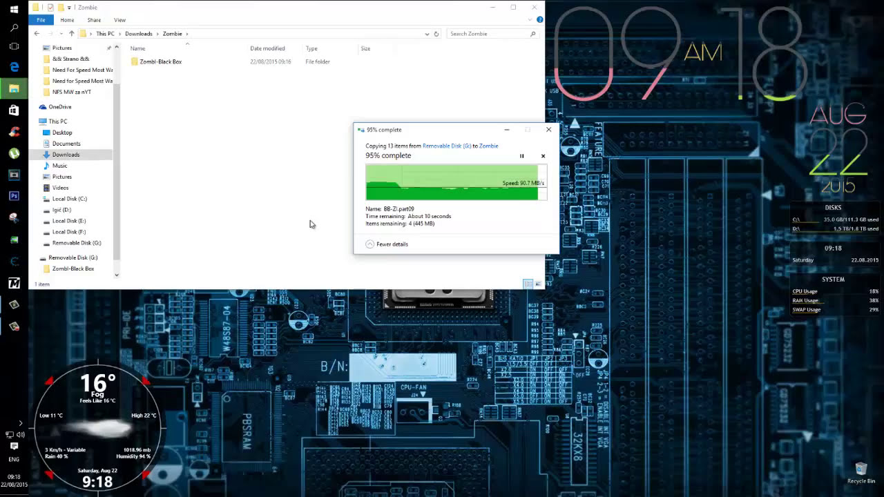Expand the chevron after Zombie breadcrumb

click(x=186, y=34)
